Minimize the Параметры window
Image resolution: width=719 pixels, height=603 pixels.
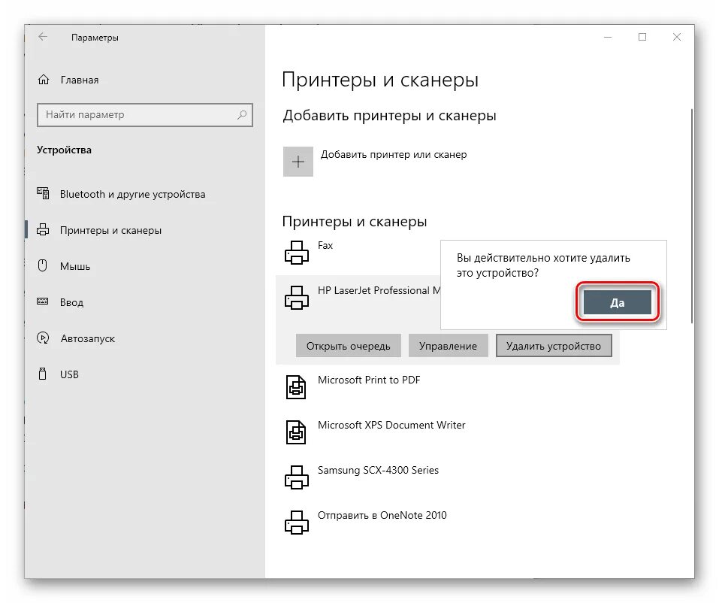click(608, 37)
